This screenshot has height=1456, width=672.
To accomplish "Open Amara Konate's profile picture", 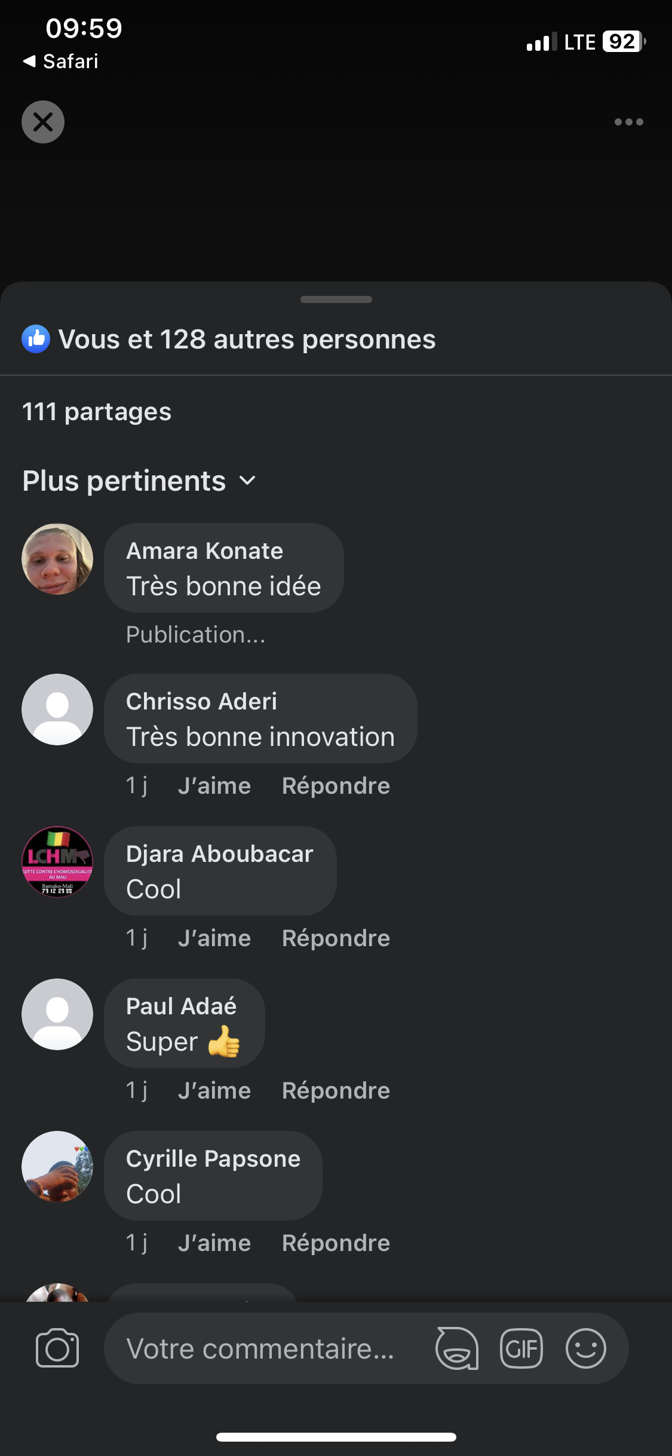I will [57, 559].
